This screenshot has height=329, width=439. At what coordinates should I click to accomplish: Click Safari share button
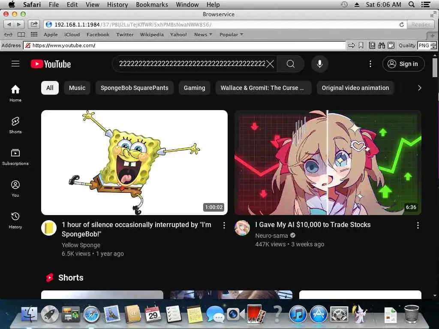pyautogui.click(x=34, y=24)
